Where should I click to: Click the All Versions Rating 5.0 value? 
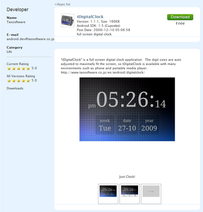click(34, 80)
